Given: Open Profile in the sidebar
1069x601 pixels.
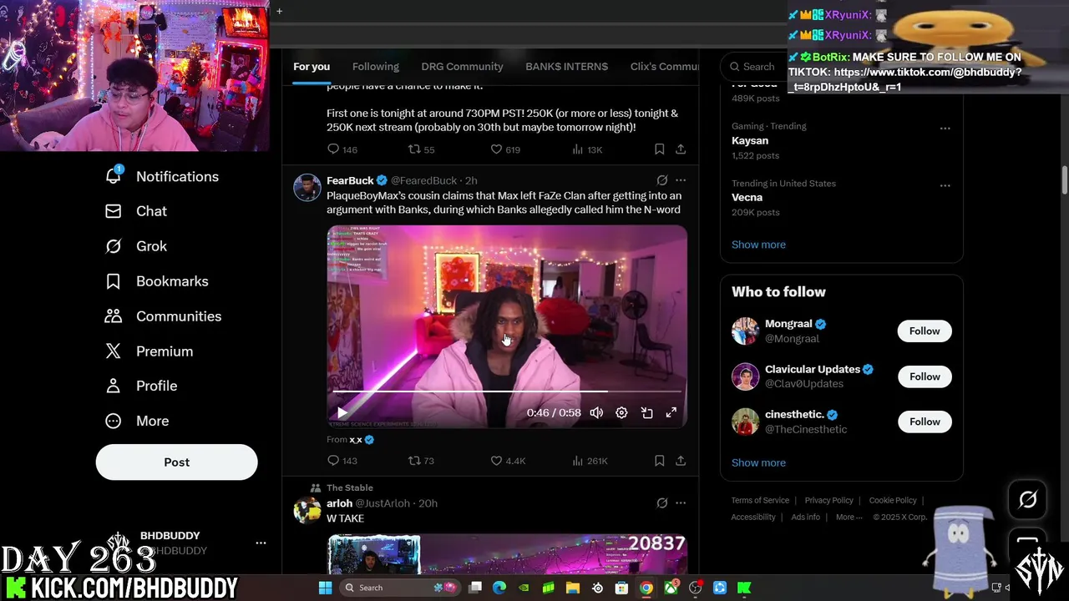Looking at the screenshot, I should [x=140, y=386].
